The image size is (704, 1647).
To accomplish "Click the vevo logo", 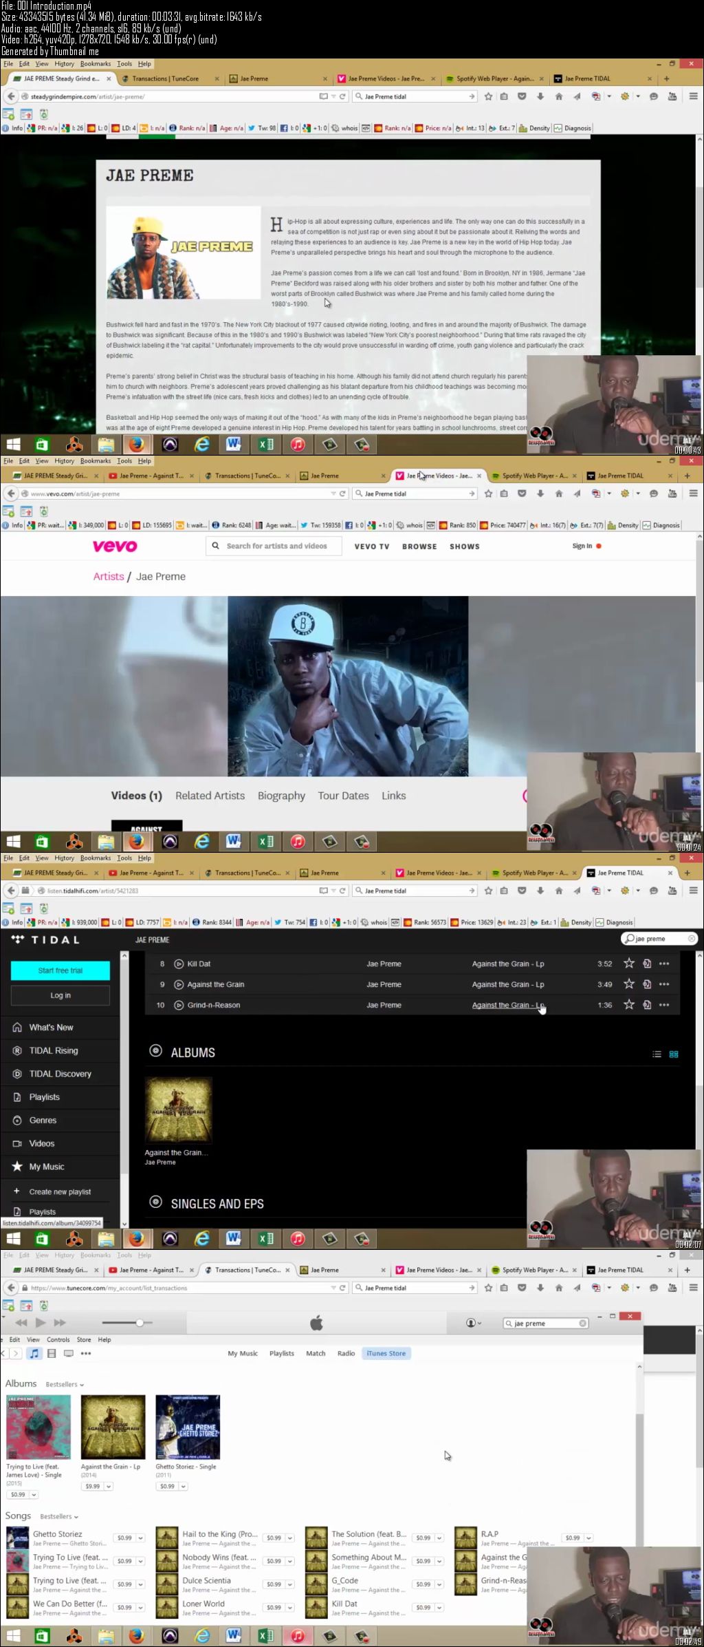I will click(x=115, y=546).
